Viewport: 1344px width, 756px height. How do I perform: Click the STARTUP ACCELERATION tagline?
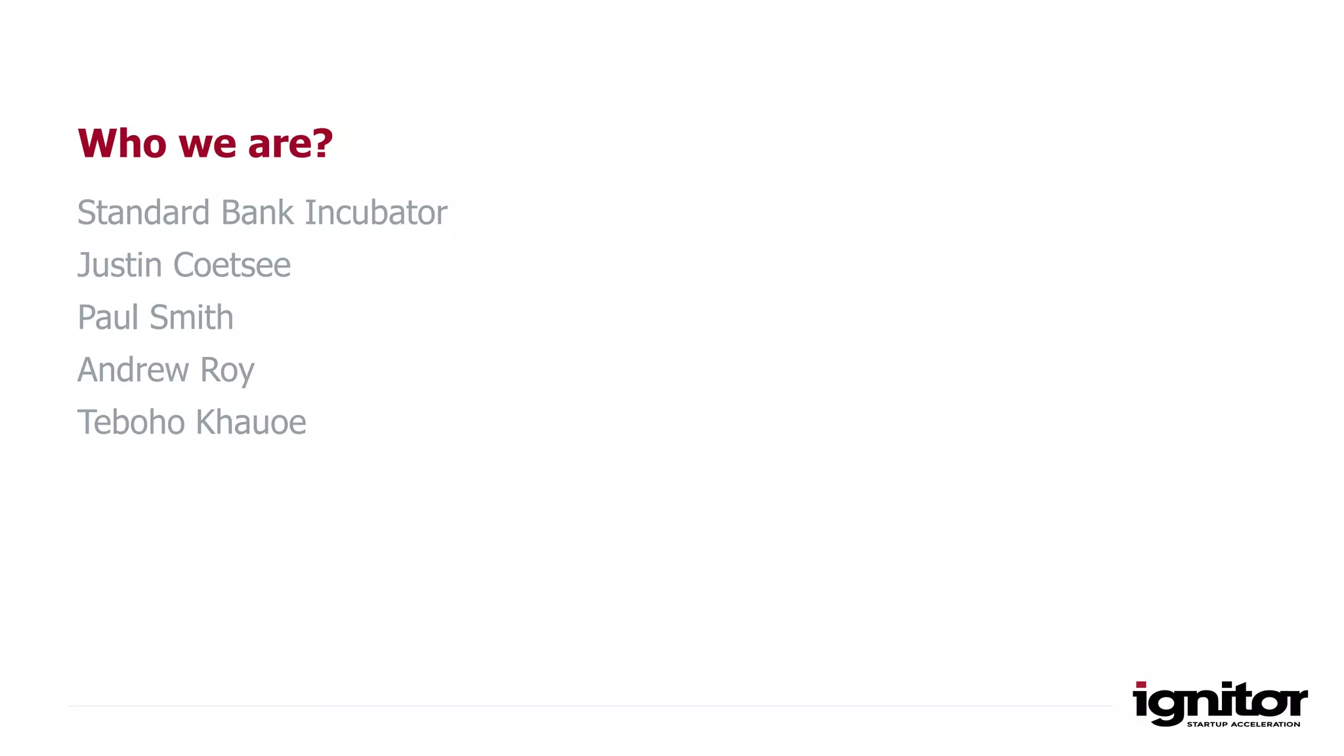1243,724
